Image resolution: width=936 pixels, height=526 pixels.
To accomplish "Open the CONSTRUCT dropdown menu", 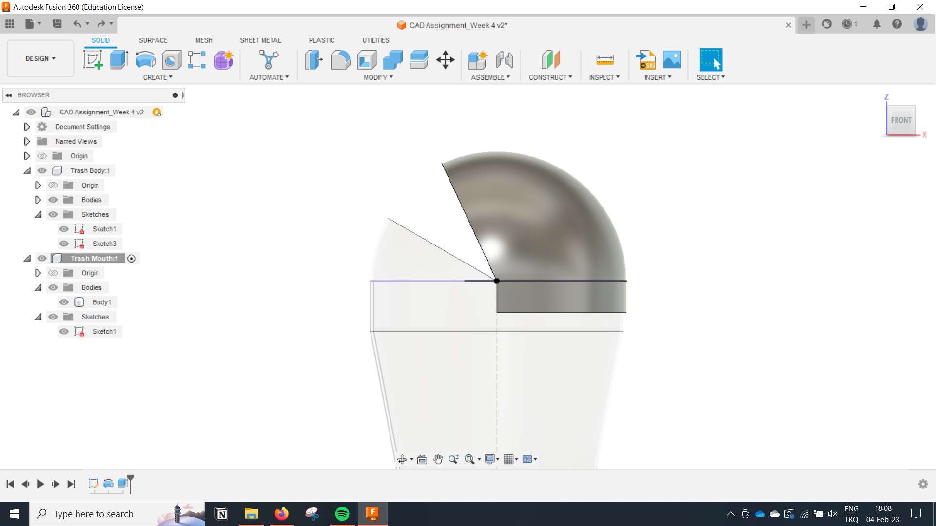I will (x=550, y=77).
